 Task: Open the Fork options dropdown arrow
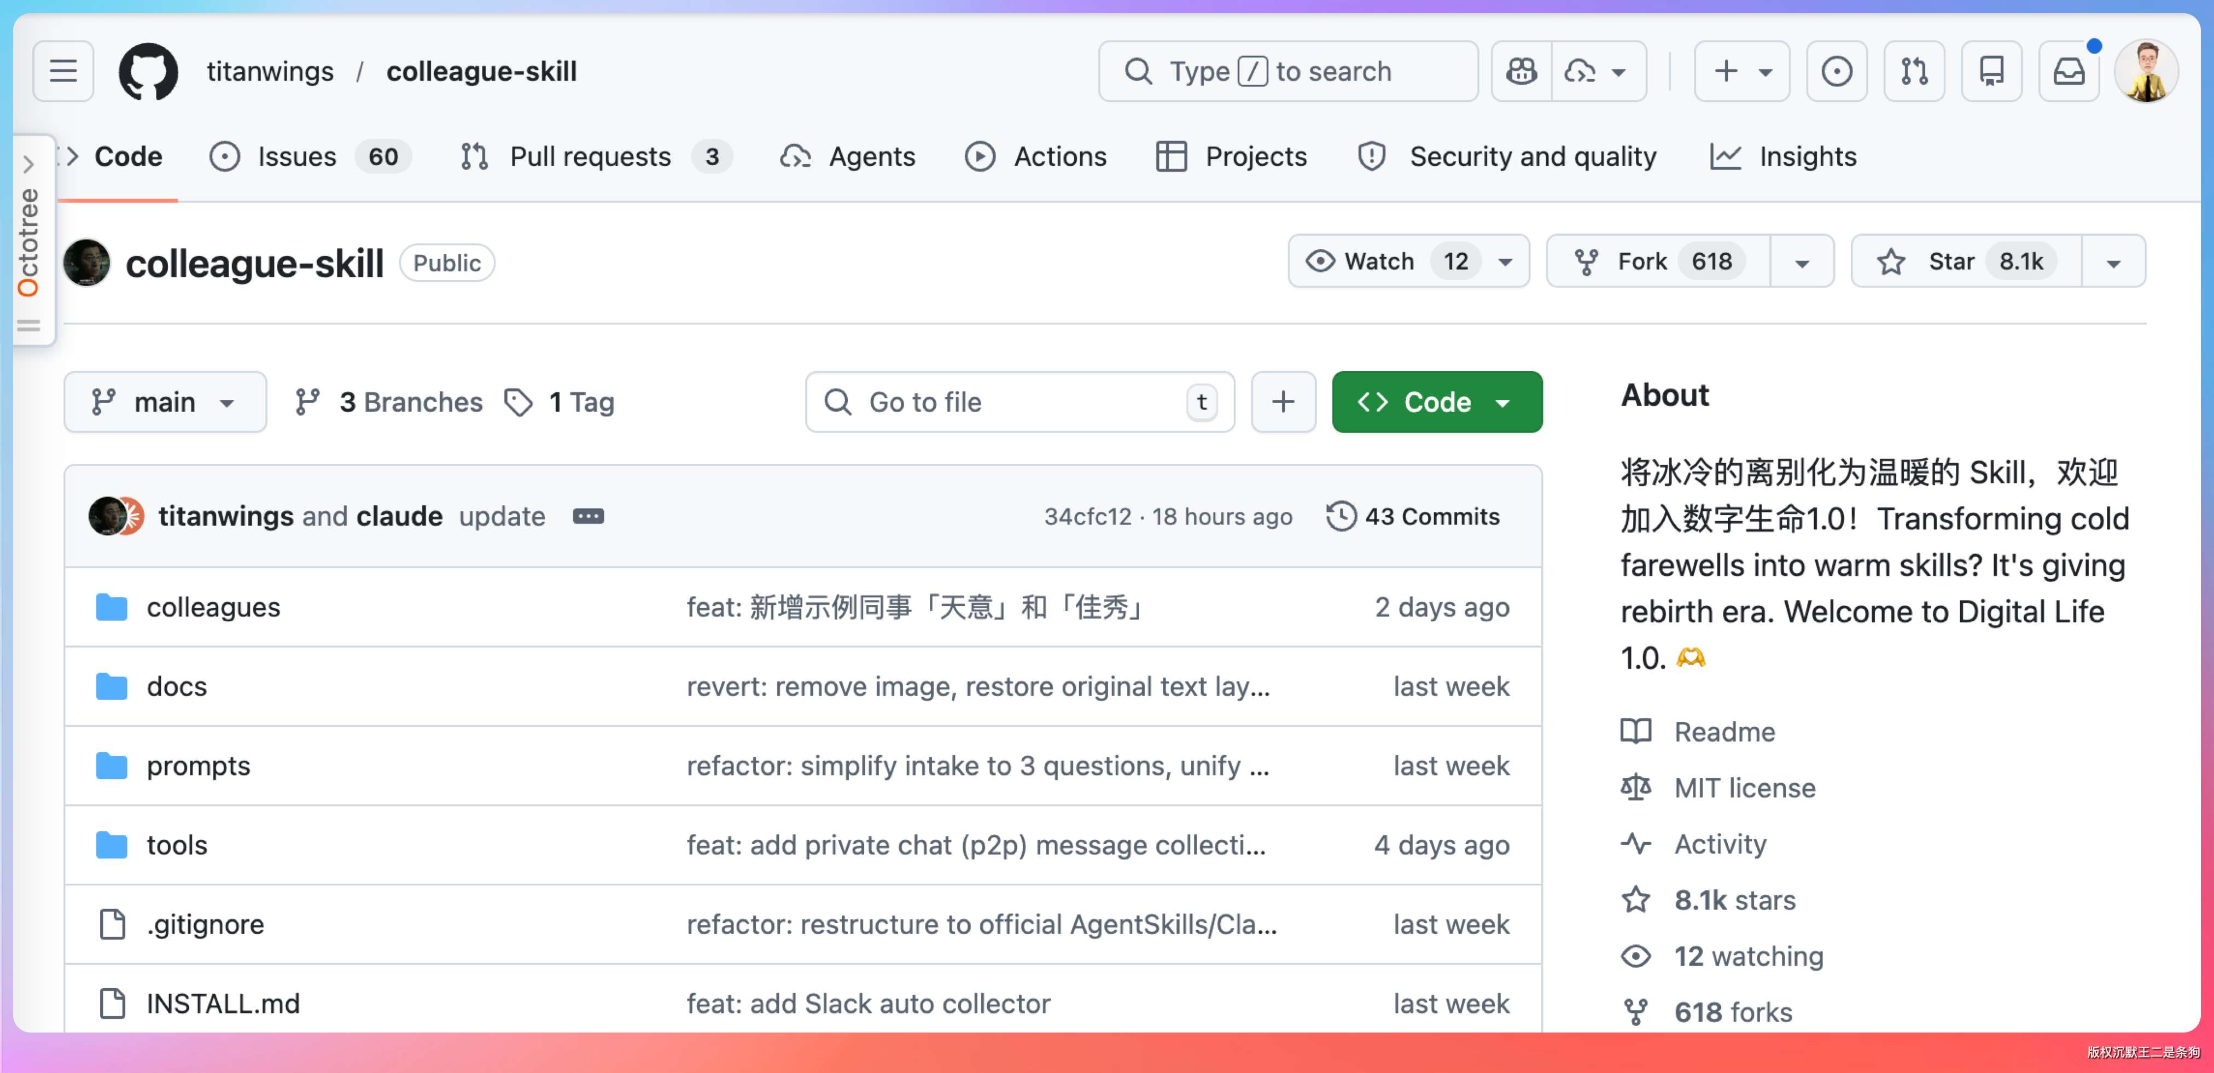(x=1802, y=261)
